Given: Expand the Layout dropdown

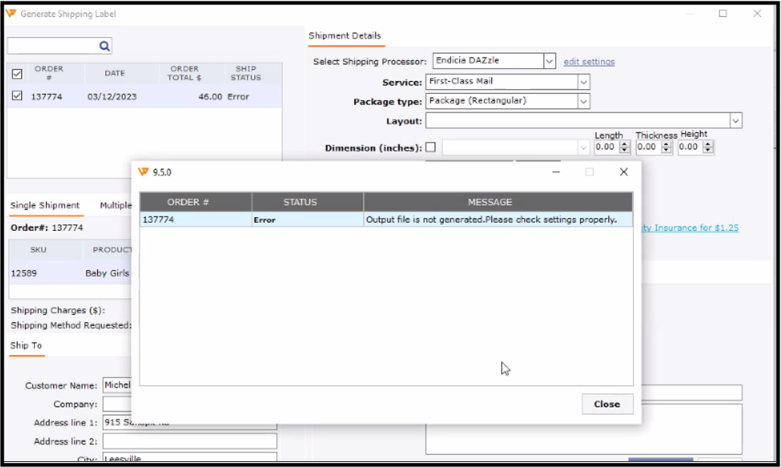Looking at the screenshot, I should point(736,121).
